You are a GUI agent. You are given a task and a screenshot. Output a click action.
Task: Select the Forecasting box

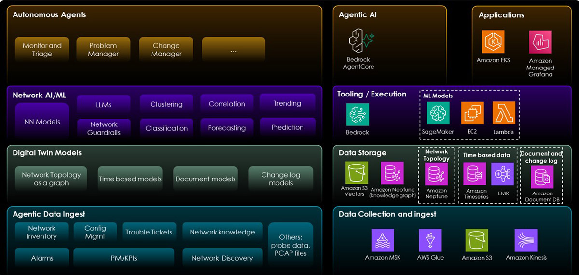[227, 128]
